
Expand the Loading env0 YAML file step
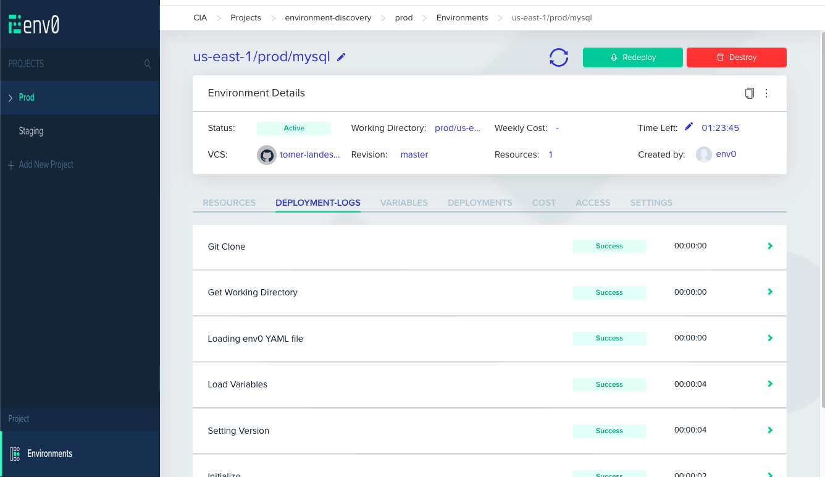tap(770, 338)
